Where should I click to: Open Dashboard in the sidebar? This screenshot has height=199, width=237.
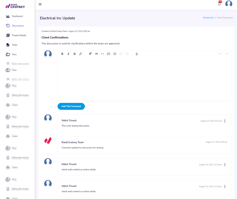[14, 16]
